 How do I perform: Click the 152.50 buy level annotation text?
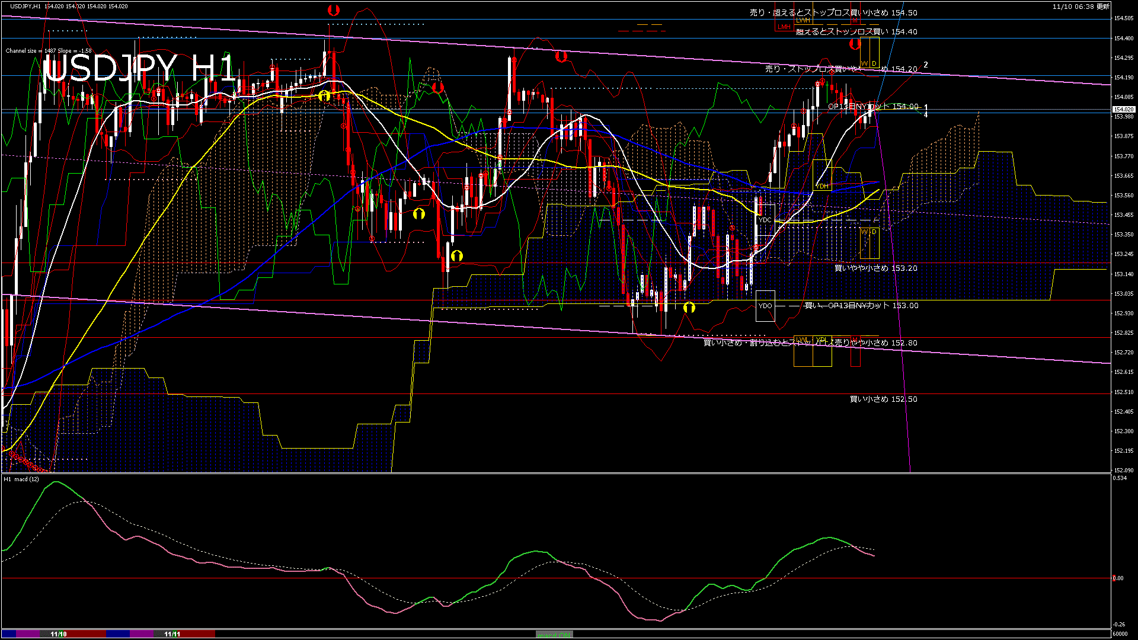pos(883,399)
